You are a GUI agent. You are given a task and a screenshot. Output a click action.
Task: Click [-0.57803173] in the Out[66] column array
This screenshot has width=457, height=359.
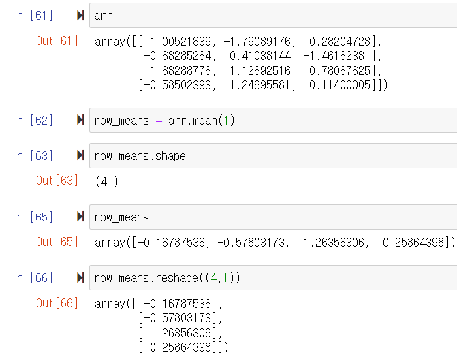[x=178, y=318]
